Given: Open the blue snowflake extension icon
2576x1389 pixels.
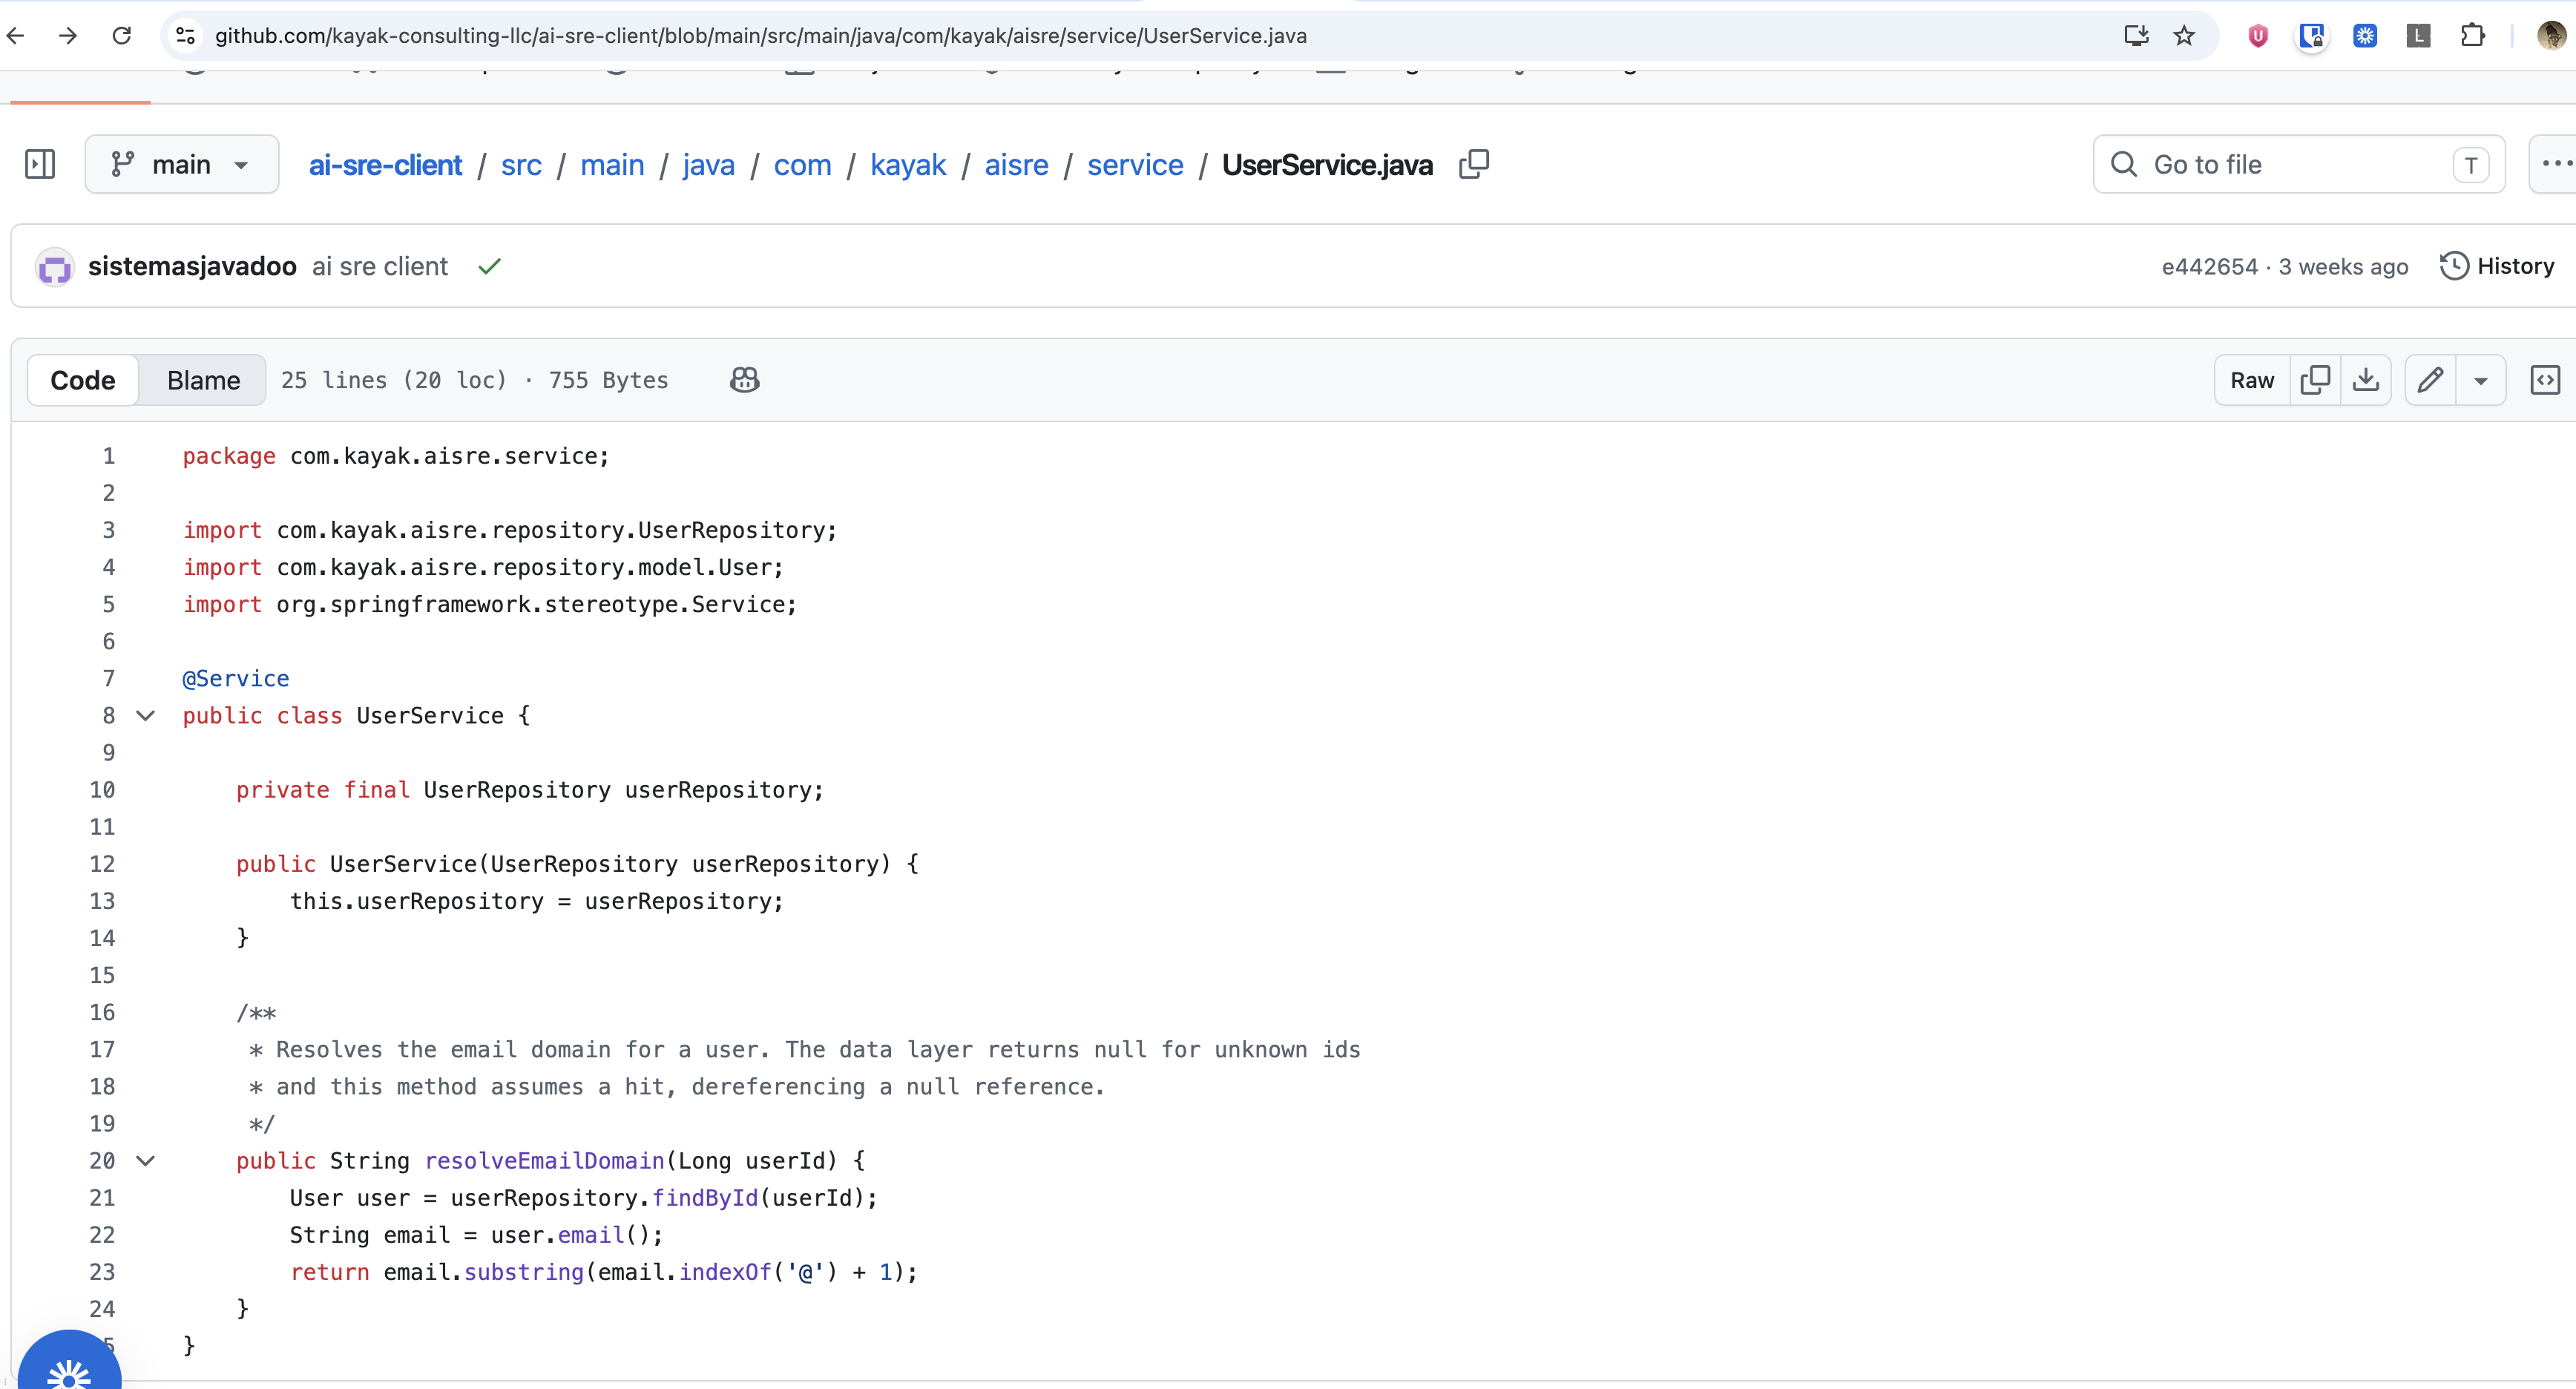Looking at the screenshot, I should tap(2365, 36).
